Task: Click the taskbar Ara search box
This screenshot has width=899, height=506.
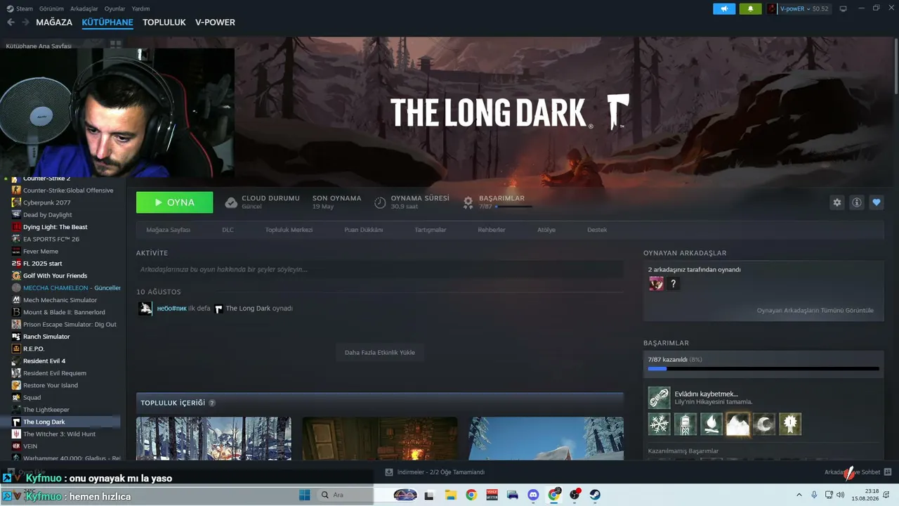Action: click(x=345, y=495)
